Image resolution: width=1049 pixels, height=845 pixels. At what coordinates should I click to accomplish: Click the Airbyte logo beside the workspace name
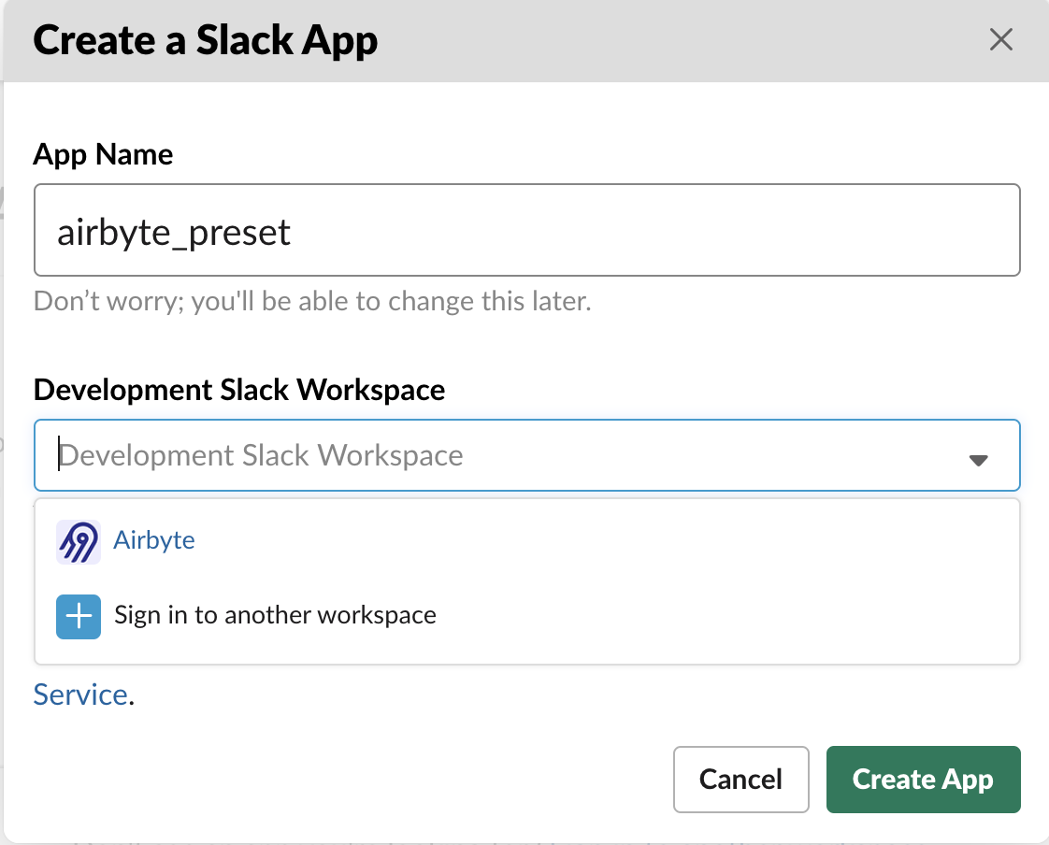tap(79, 541)
